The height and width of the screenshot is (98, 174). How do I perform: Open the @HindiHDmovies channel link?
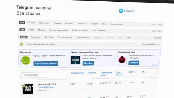[46, 87]
